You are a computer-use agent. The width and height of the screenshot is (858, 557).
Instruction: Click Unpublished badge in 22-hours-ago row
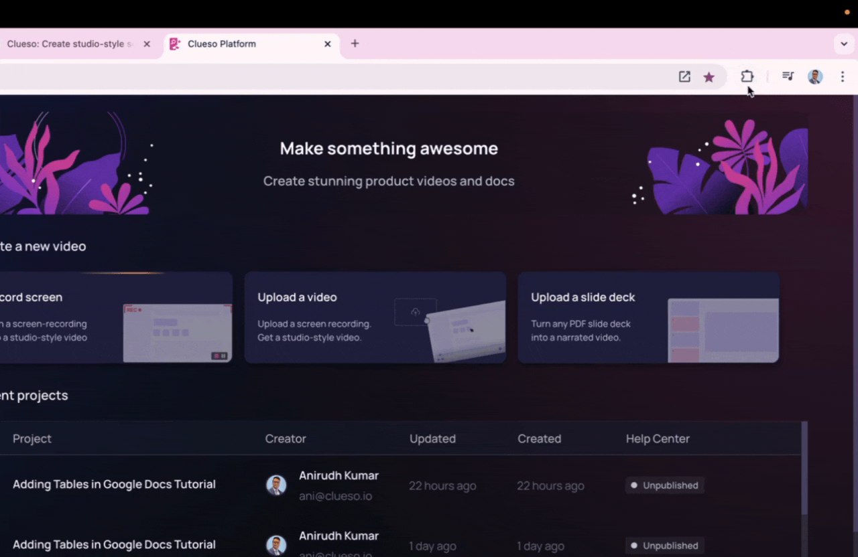[664, 485]
